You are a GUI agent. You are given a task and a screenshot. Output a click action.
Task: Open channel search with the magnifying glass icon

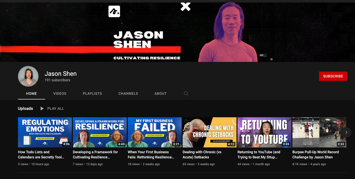pyautogui.click(x=186, y=93)
